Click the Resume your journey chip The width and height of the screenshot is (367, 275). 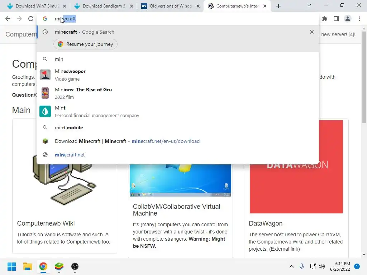[85, 44]
